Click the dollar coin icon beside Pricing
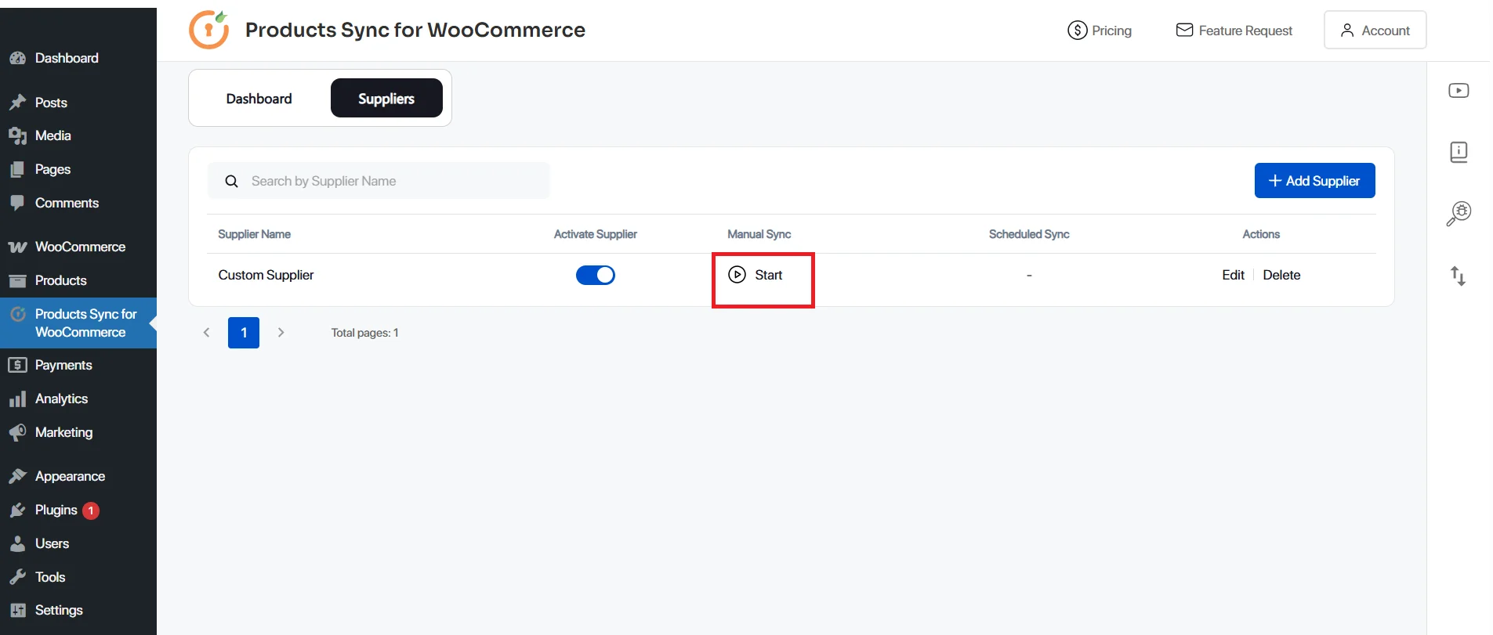Screen dimensions: 1493x635 tap(1078, 31)
